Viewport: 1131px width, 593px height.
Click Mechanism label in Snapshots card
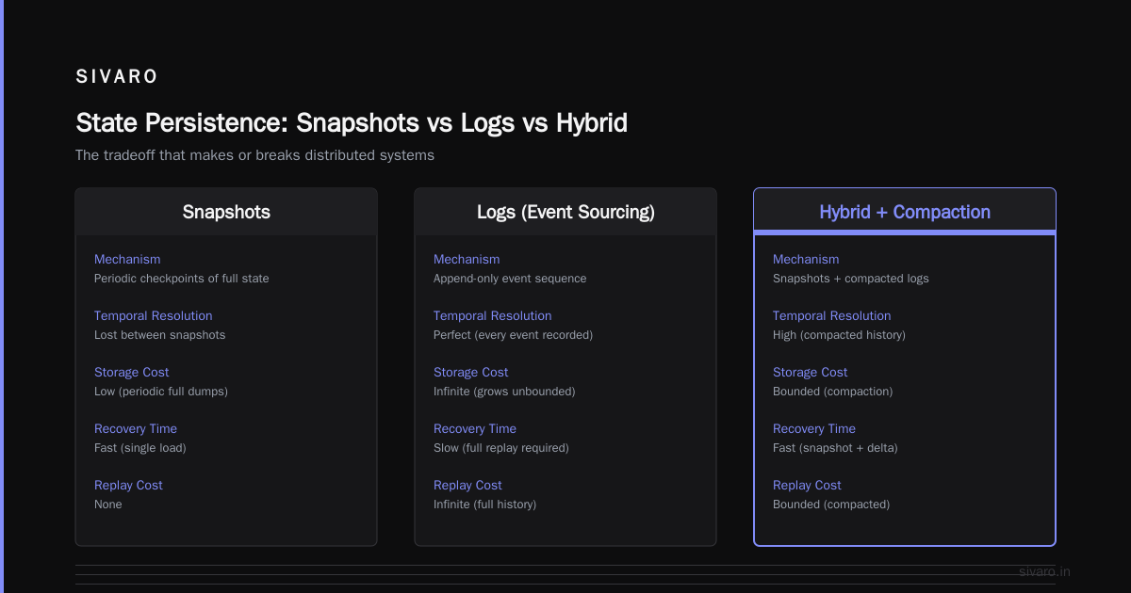click(127, 259)
